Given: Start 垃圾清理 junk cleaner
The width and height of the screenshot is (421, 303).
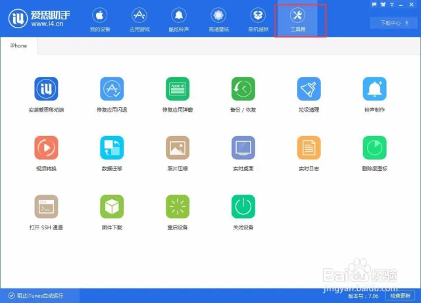Looking at the screenshot, I should 309,89.
